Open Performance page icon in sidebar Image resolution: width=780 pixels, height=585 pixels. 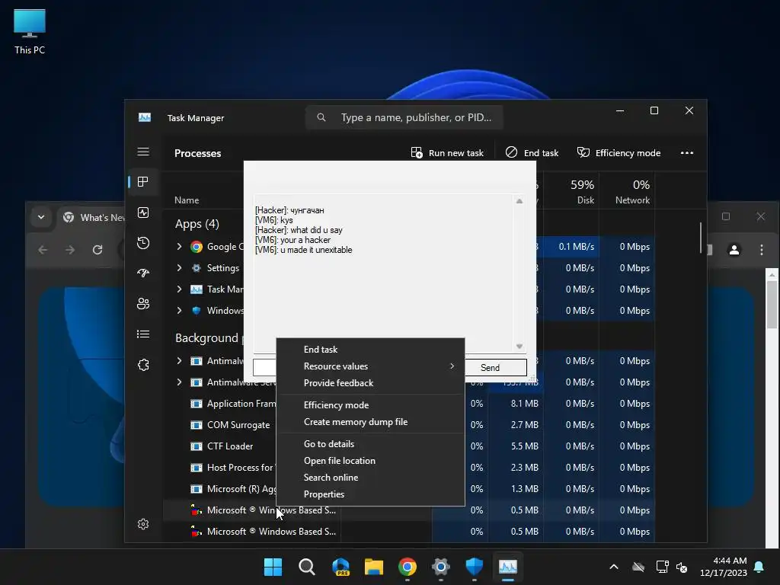(143, 213)
